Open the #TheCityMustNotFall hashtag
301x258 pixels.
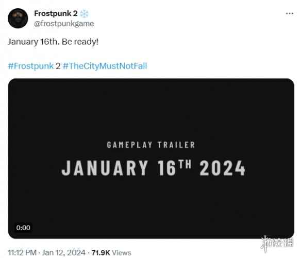(105, 66)
